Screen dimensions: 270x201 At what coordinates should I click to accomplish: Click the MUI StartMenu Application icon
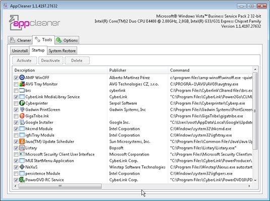tap(22, 161)
